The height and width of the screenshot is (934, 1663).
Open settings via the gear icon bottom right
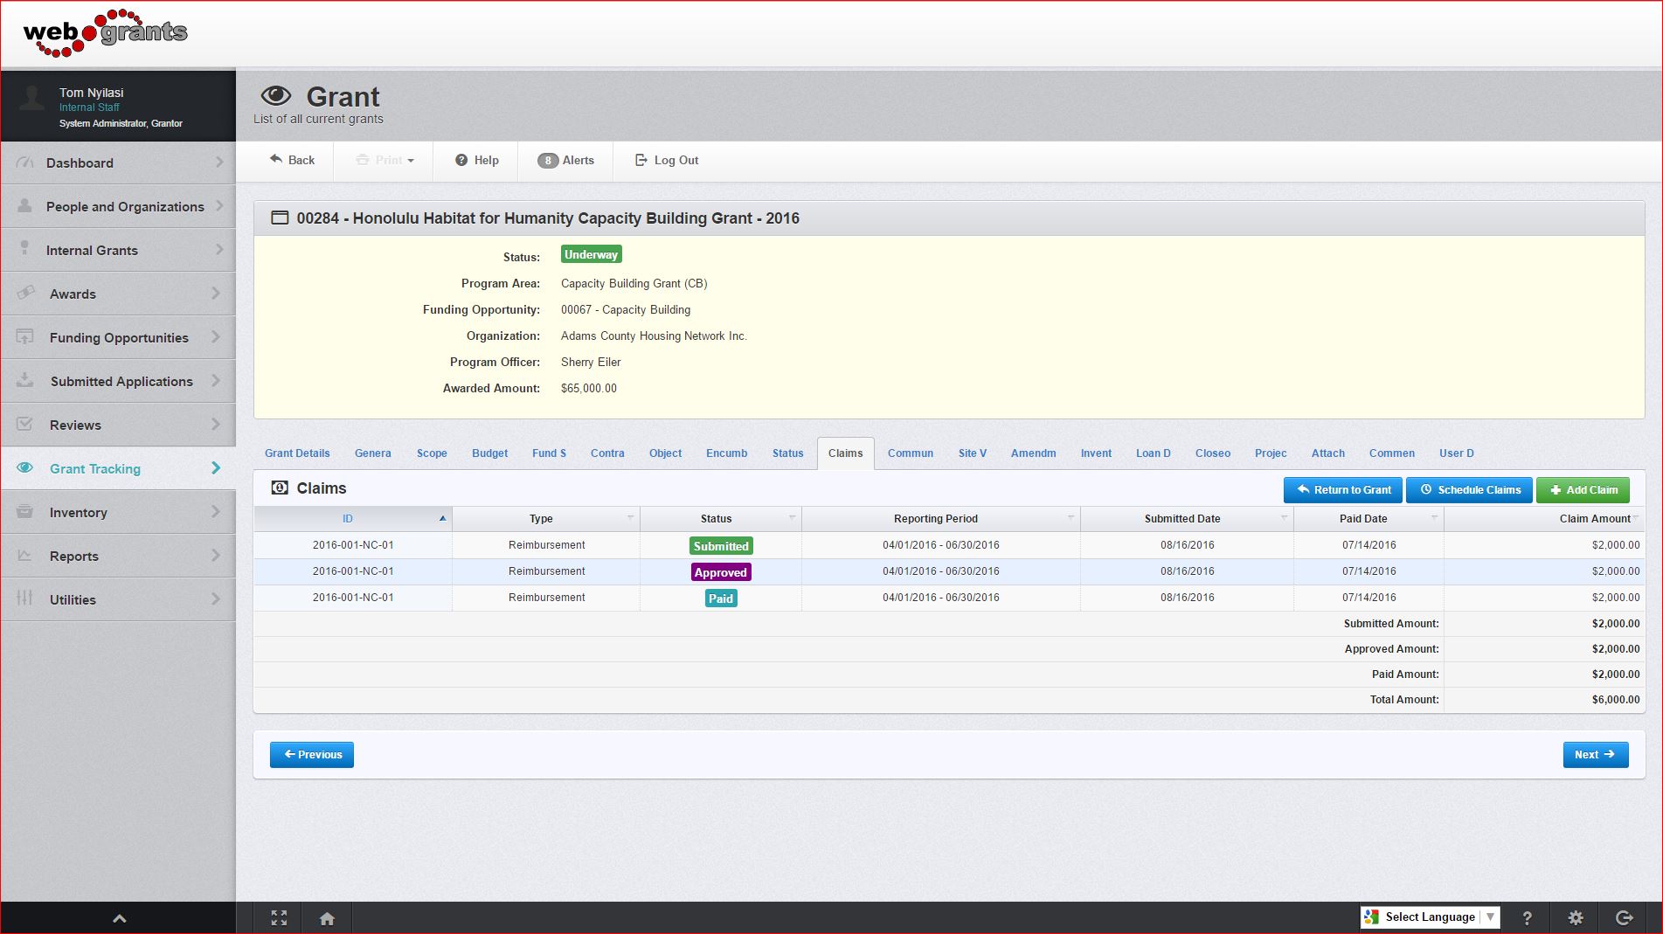click(x=1575, y=918)
